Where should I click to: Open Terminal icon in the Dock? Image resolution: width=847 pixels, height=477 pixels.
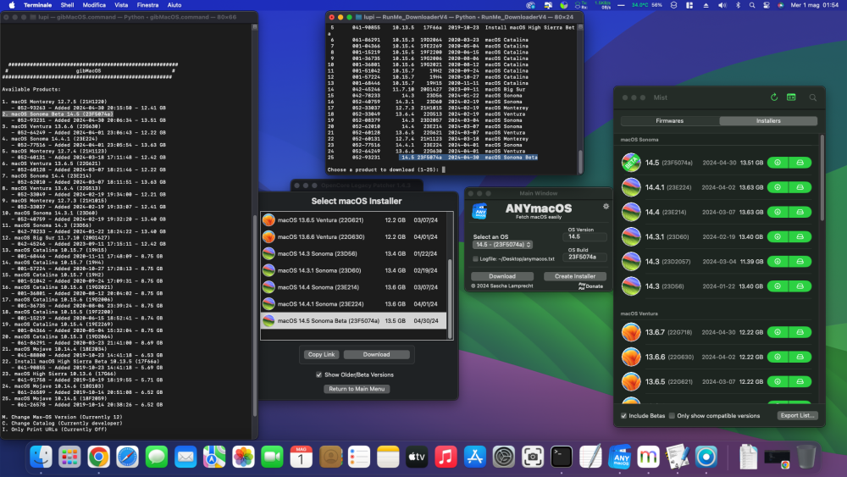562,457
